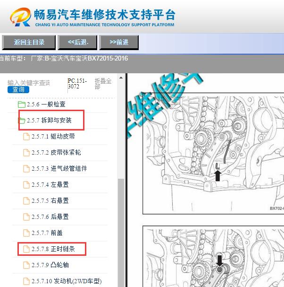Screen dimensions: 284x287
Task: Click the Chang Yi platform logo icon
Action: pos(20,17)
